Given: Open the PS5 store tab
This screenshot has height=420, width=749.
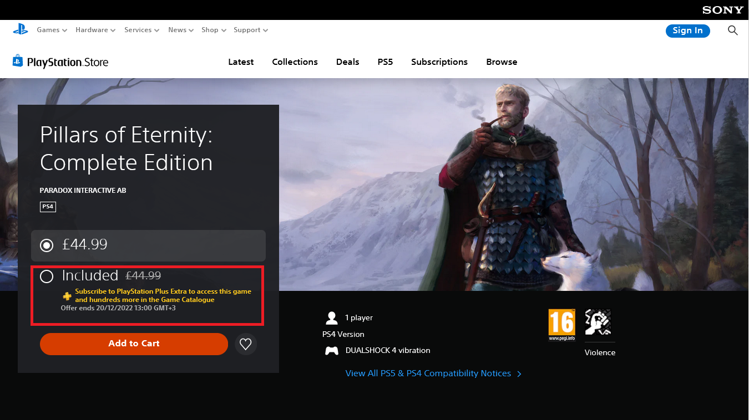Looking at the screenshot, I should click(385, 62).
